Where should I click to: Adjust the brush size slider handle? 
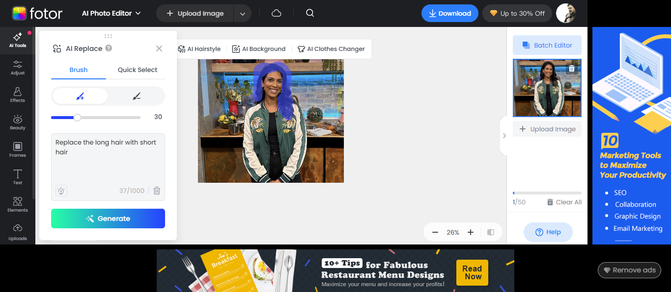pos(77,117)
